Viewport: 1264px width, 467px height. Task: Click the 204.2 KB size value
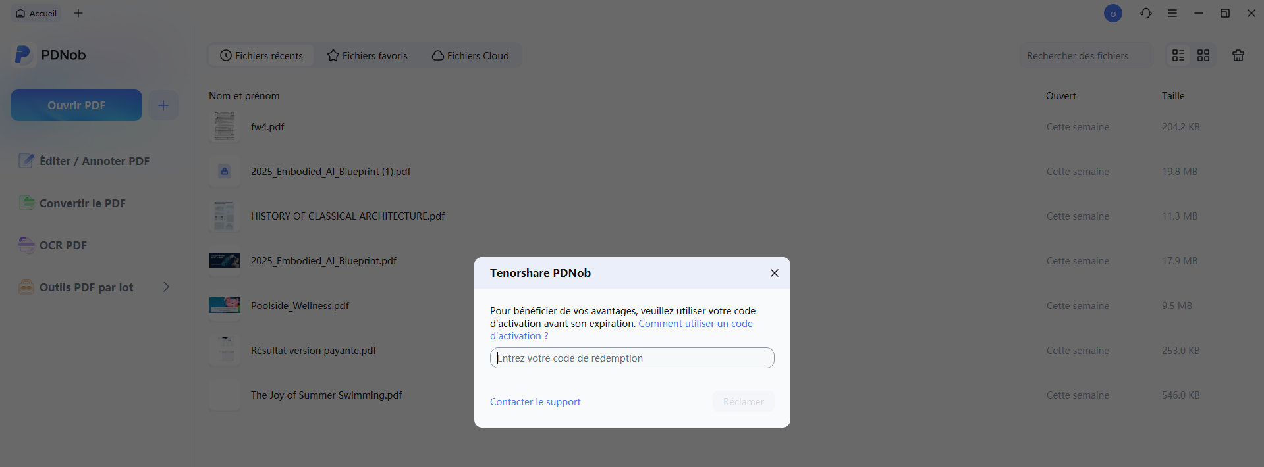click(1181, 127)
